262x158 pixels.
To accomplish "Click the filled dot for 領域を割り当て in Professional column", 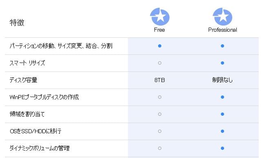I will coord(222,114).
